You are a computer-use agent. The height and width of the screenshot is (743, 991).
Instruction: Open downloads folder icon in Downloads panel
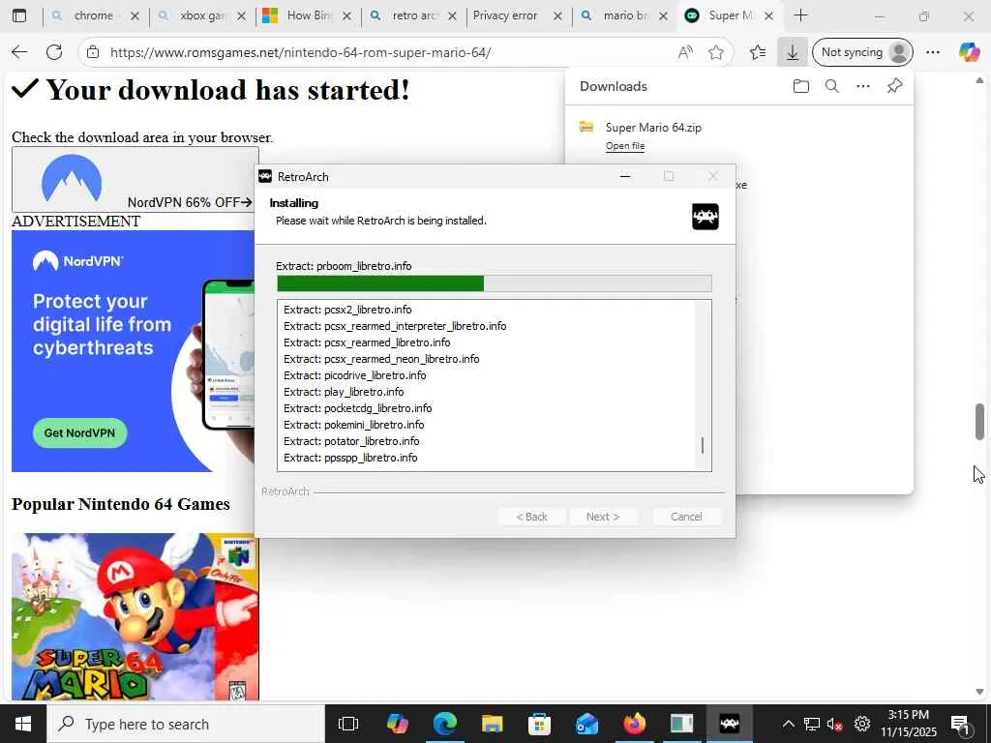(800, 86)
